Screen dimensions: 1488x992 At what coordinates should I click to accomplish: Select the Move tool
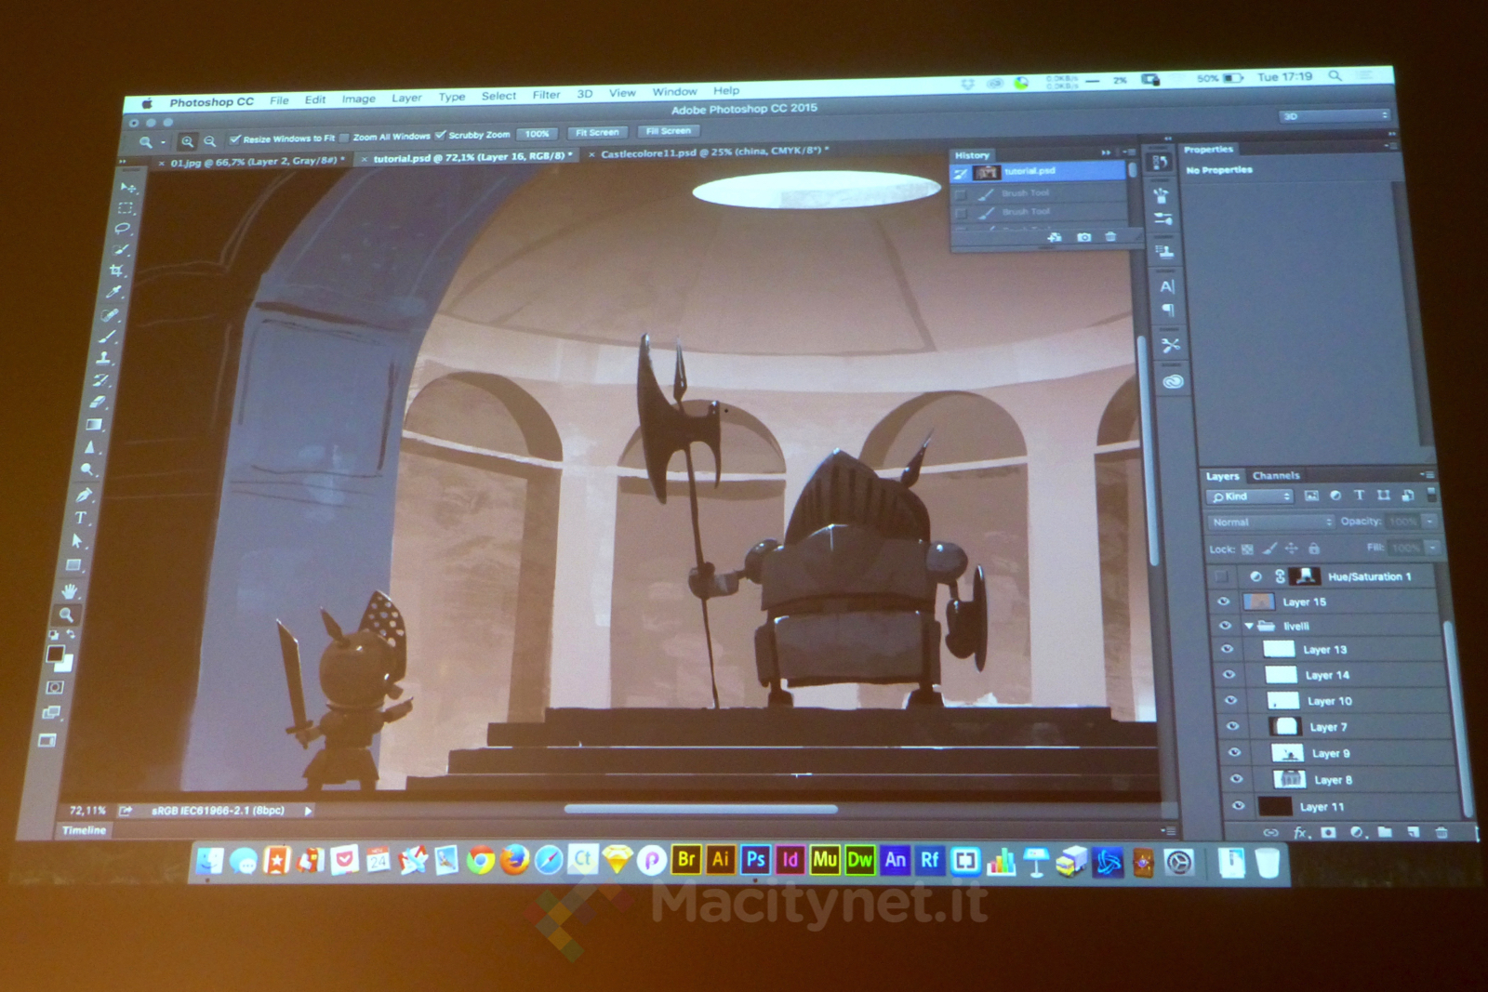tap(128, 188)
